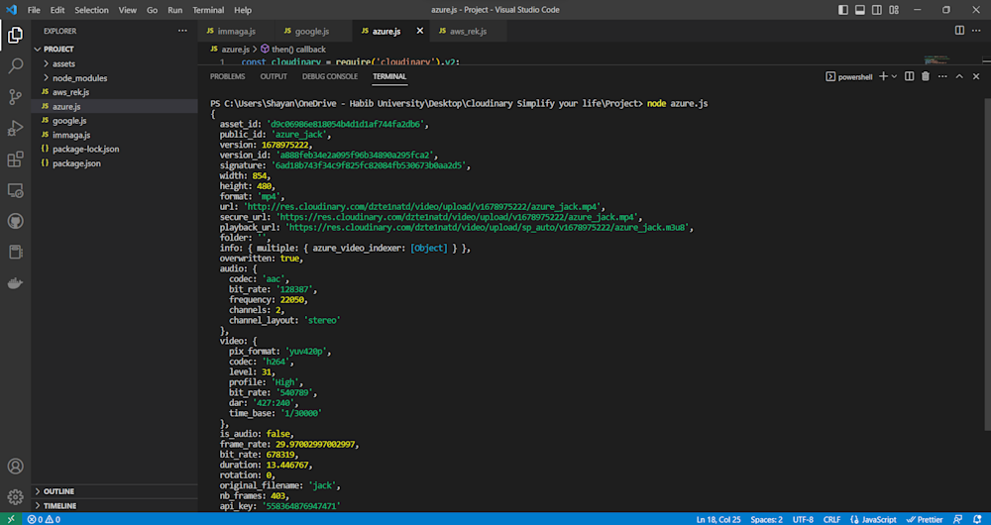Switch to the PROBLEMS panel tab

pyautogui.click(x=228, y=76)
